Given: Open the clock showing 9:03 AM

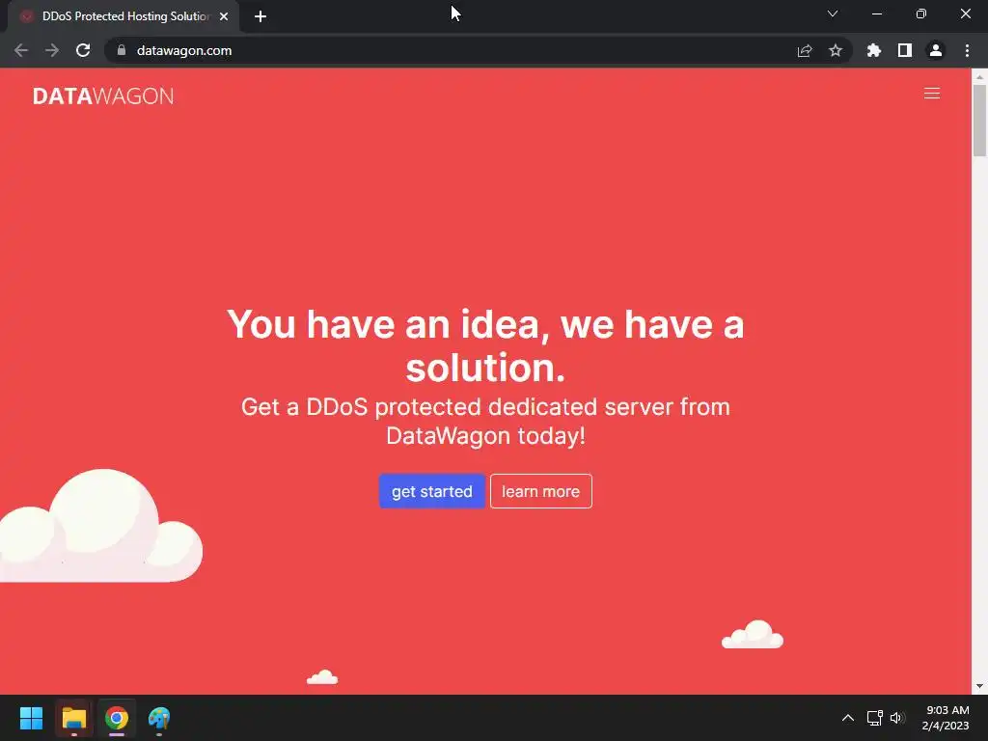Looking at the screenshot, I should [x=946, y=718].
